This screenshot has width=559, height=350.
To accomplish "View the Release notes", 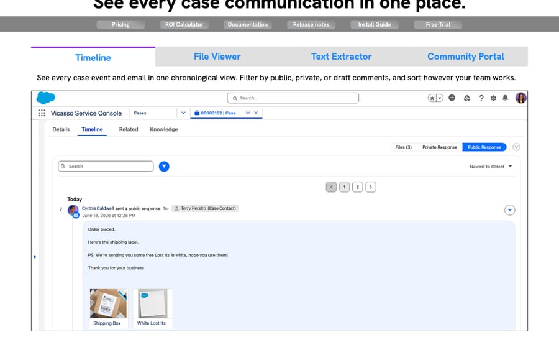I will (x=311, y=25).
